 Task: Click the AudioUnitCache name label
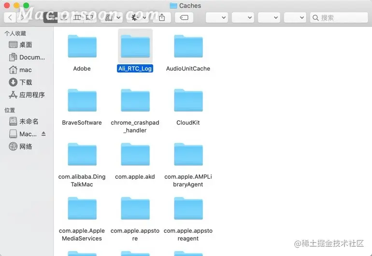click(x=188, y=69)
